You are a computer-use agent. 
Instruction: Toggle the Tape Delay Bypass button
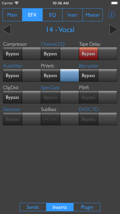[88, 53]
